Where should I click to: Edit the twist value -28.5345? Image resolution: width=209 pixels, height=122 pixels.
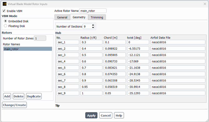click(x=138, y=80)
